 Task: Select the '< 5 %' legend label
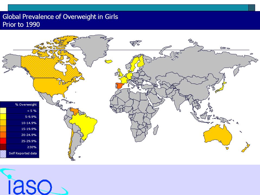coord(32,111)
